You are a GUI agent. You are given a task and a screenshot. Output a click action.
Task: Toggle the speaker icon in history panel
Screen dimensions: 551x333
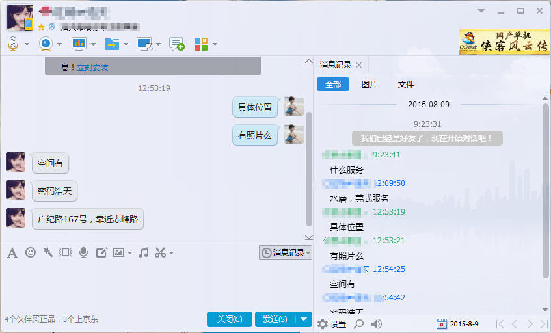pos(377,324)
